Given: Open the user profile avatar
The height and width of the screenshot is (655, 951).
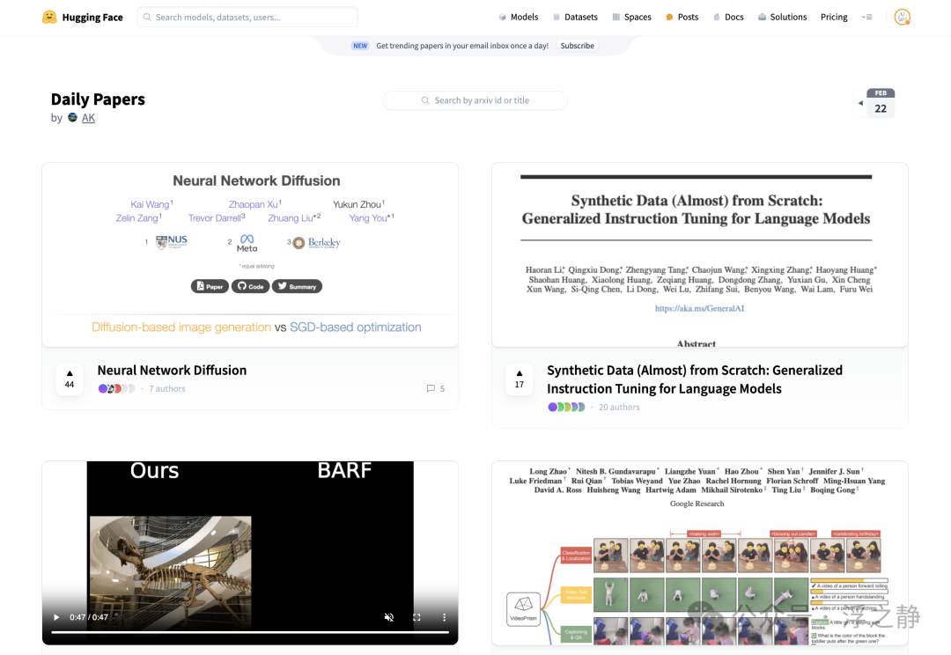Looking at the screenshot, I should pos(902,17).
